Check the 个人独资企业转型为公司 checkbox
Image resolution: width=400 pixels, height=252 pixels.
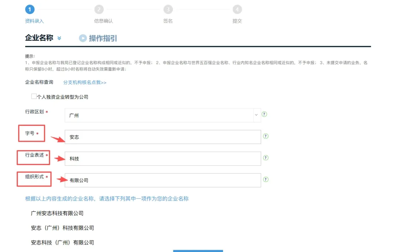[x=33, y=96]
